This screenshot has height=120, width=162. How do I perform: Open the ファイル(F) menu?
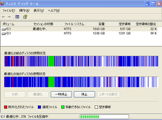pyautogui.click(x=8, y=11)
